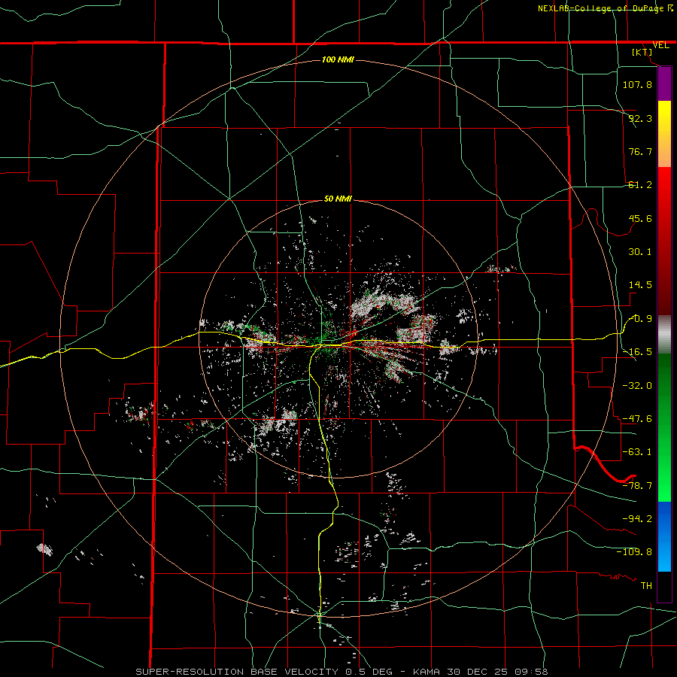This screenshot has width=677, height=677.
Task: Click the -94.2 legend value
Action: 637,519
